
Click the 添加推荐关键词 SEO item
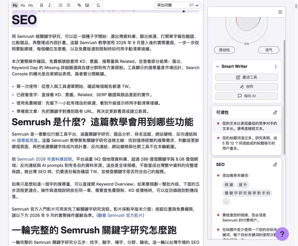point(236,175)
